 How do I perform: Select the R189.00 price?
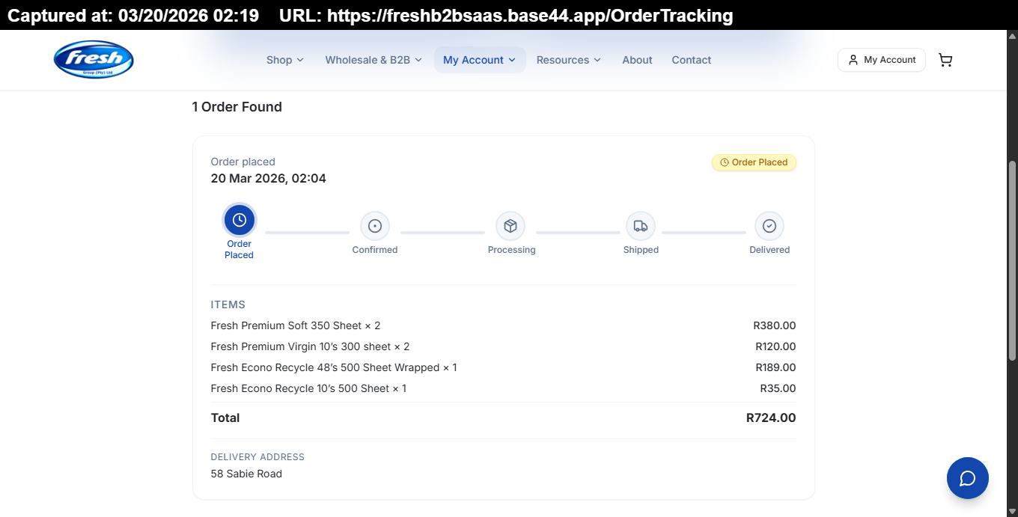point(775,367)
